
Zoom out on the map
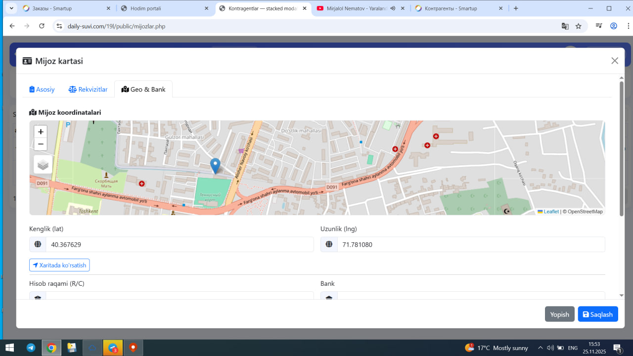pos(41,144)
